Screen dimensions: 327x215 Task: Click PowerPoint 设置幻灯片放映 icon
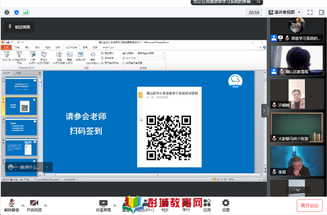(59, 55)
